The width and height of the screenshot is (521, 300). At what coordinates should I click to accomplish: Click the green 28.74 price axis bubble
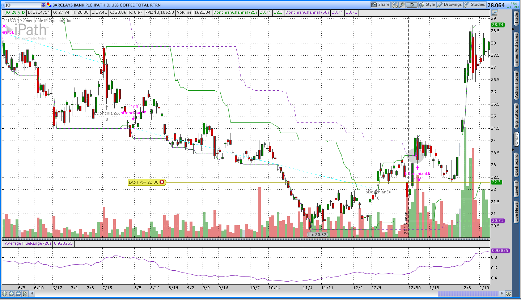pyautogui.click(x=498, y=25)
